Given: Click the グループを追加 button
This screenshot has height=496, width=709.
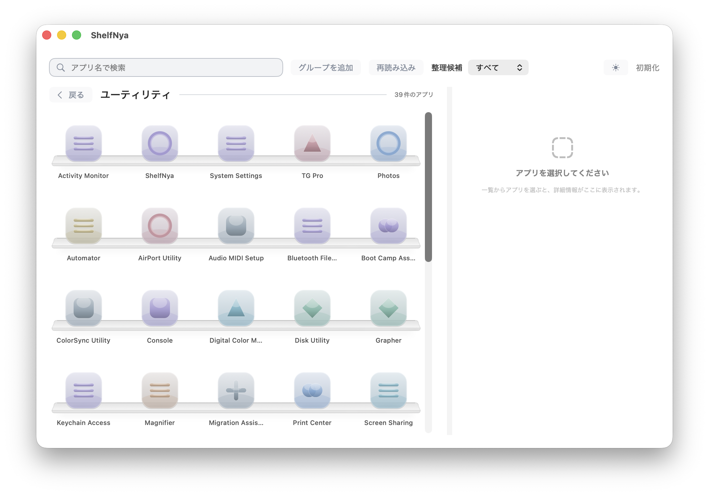Looking at the screenshot, I should [x=325, y=67].
